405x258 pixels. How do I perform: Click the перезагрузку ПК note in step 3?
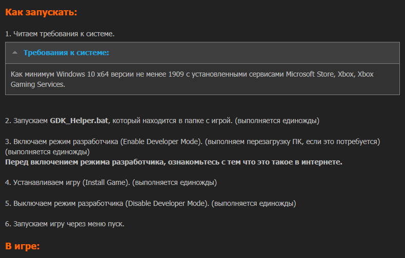tap(292, 142)
